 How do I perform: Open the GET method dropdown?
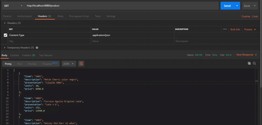[x=13, y=6]
